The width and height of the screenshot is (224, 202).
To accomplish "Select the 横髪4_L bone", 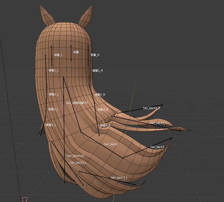I will point(51,125).
